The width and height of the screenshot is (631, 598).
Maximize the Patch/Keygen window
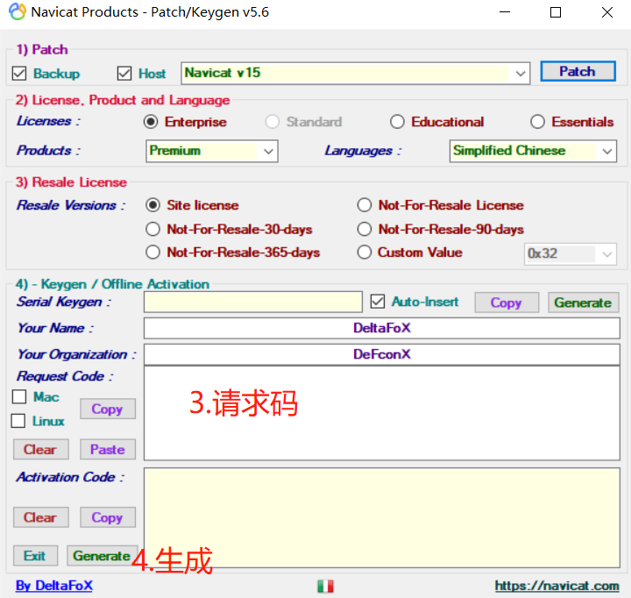coord(556,12)
